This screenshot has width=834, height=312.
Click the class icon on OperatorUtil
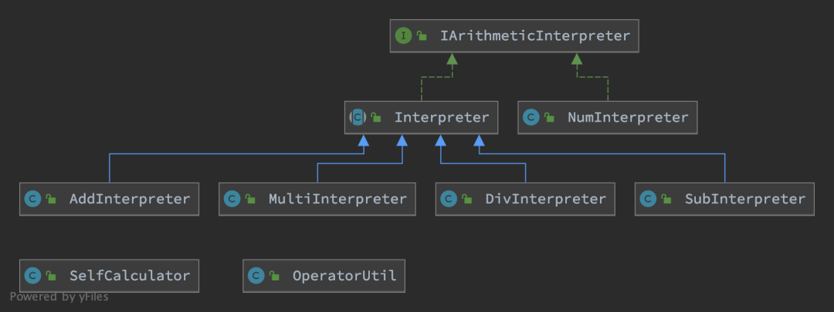256,276
